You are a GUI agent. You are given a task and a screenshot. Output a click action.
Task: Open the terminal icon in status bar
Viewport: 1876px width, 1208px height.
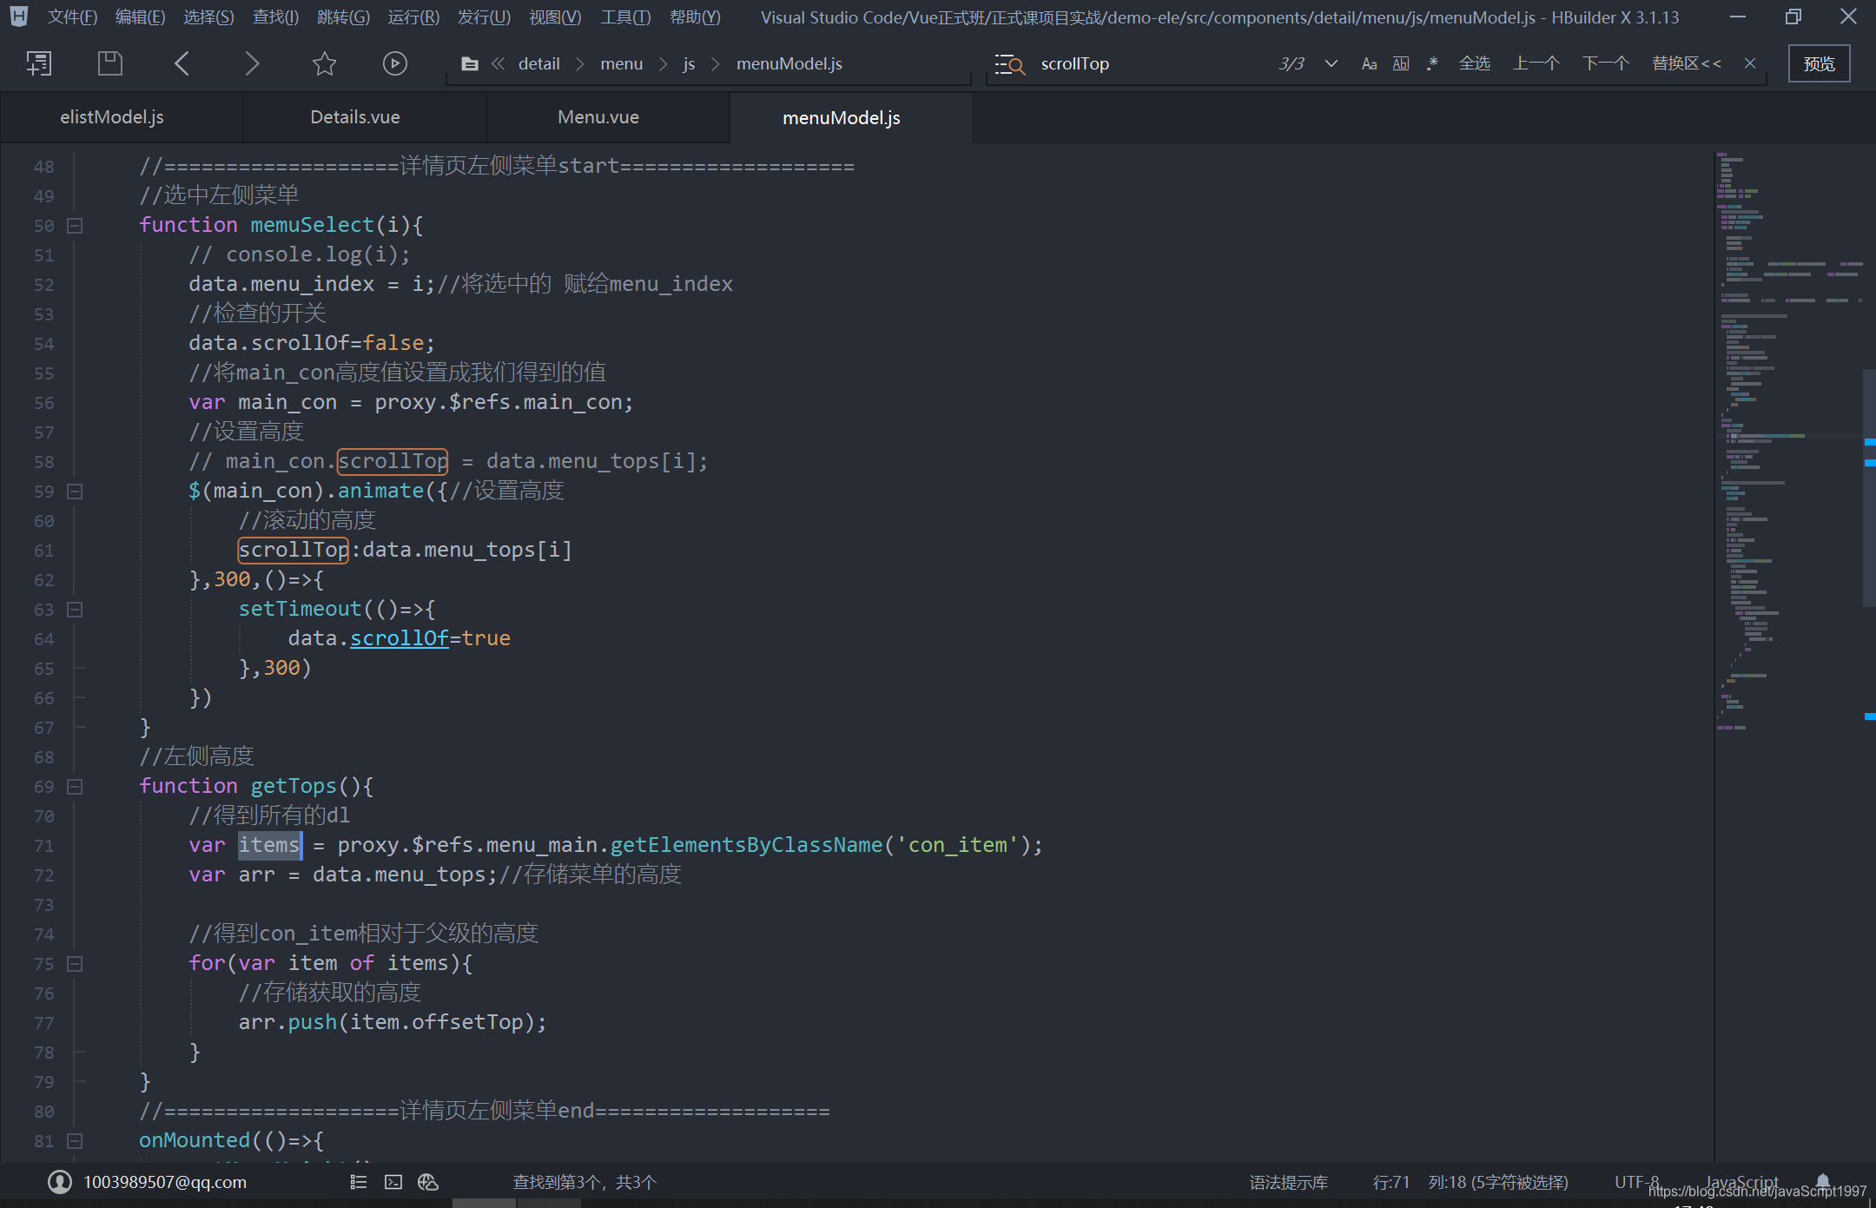click(393, 1182)
